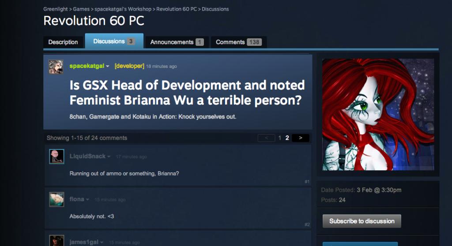The image size is (452, 246).
Task: Open spacekatgal's Workshop breadcrumb link
Action: [x=124, y=9]
